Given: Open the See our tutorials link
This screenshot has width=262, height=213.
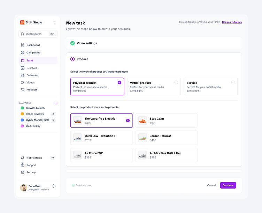Looking at the screenshot, I should (232, 22).
